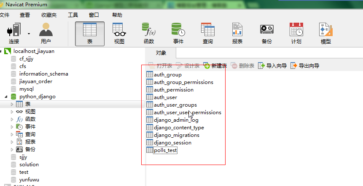This screenshot has width=363, height=186.
Task: Select the auth_permission table
Action: click(174, 90)
